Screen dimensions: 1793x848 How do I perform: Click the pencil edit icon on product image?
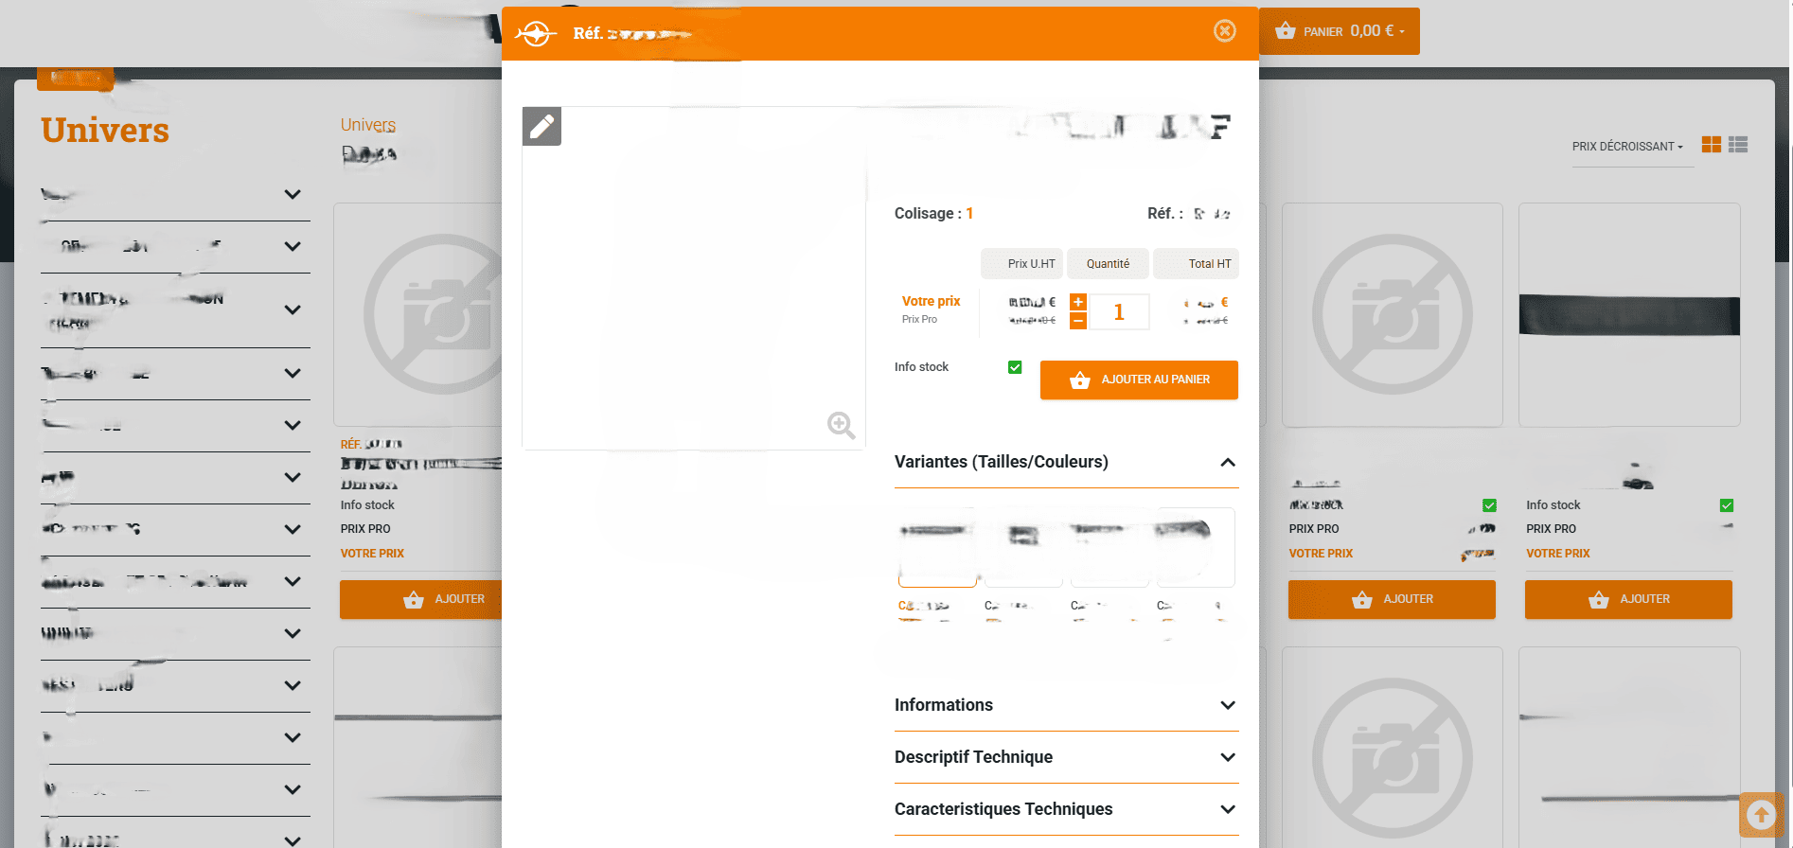[541, 126]
